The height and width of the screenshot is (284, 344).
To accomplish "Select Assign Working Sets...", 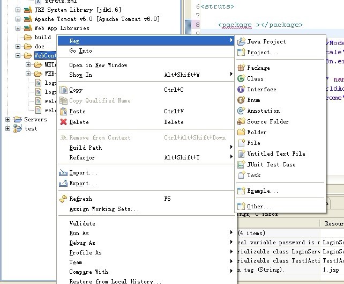I will (146, 209).
